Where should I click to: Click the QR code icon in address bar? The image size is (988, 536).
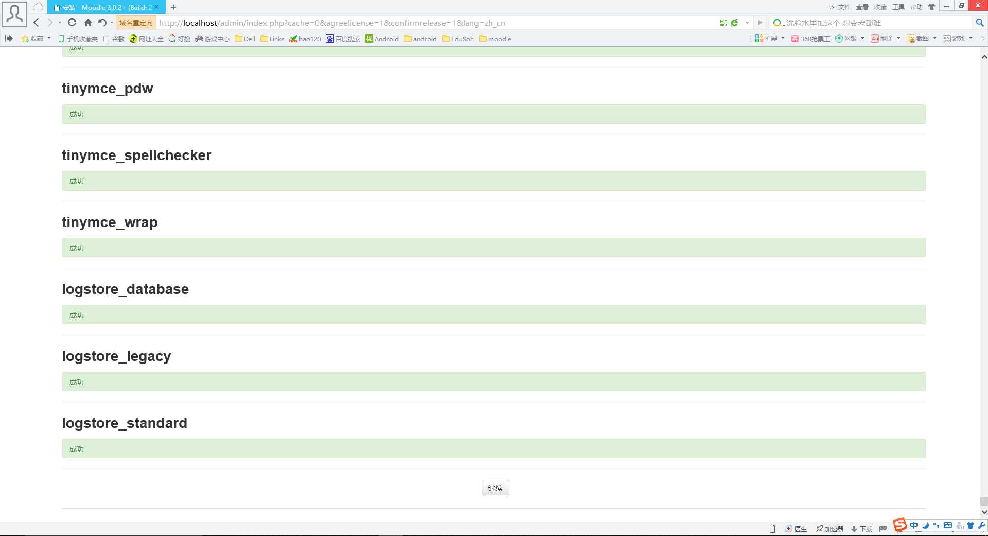tap(724, 23)
